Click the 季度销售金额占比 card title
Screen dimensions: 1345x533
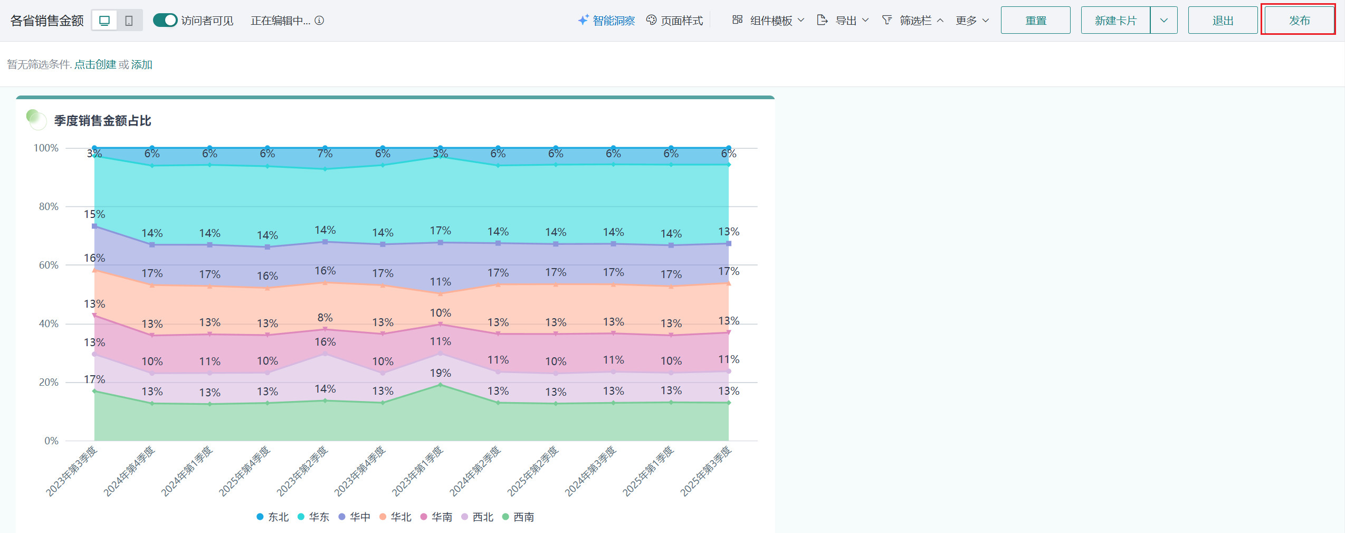pyautogui.click(x=102, y=121)
